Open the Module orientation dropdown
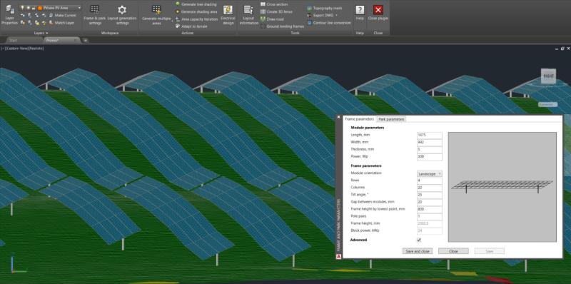The image size is (571, 284). click(x=430, y=173)
